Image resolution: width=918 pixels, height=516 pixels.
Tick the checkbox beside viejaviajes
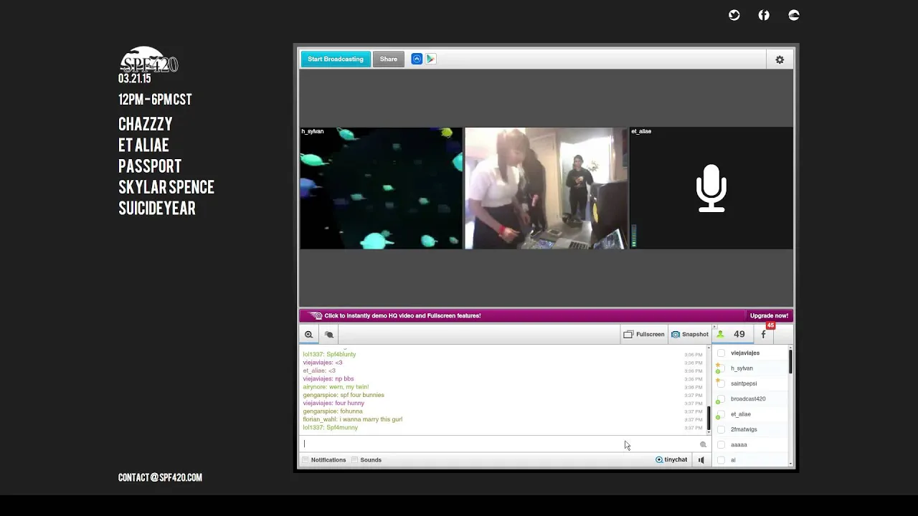[721, 353]
